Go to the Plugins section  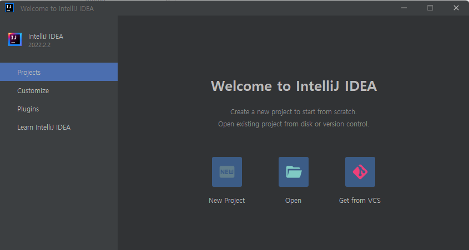click(x=59, y=109)
